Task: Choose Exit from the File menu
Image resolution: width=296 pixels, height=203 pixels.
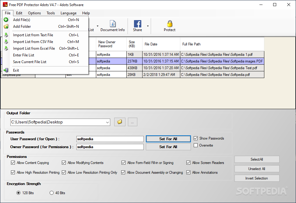Action: (45, 70)
